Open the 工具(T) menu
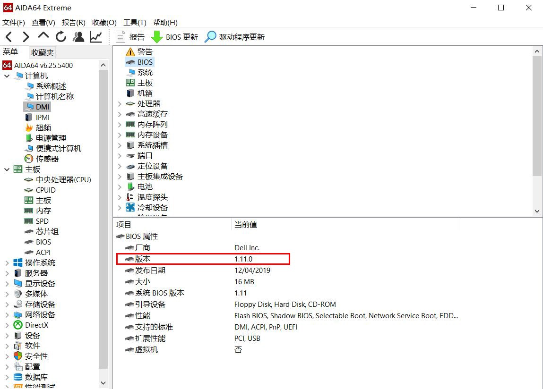This screenshot has width=543, height=389. tap(136, 22)
